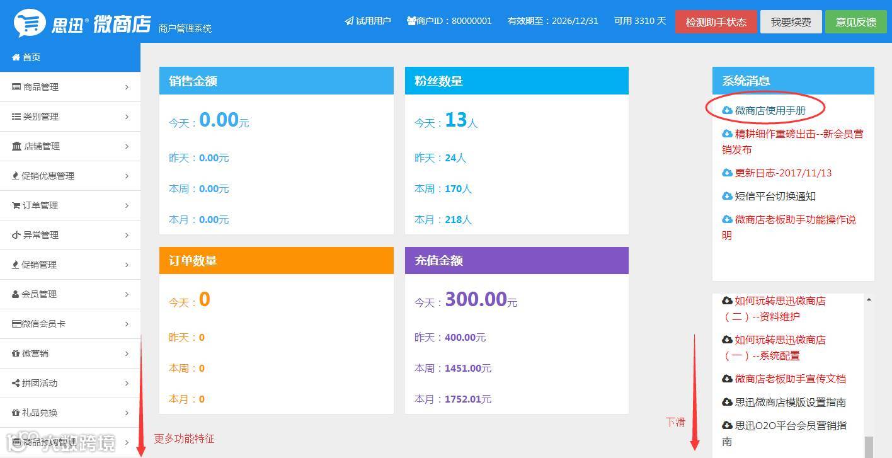Click the paper plane icon beside 试用用户
Screen dimensions: 892x458
pyautogui.click(x=349, y=21)
